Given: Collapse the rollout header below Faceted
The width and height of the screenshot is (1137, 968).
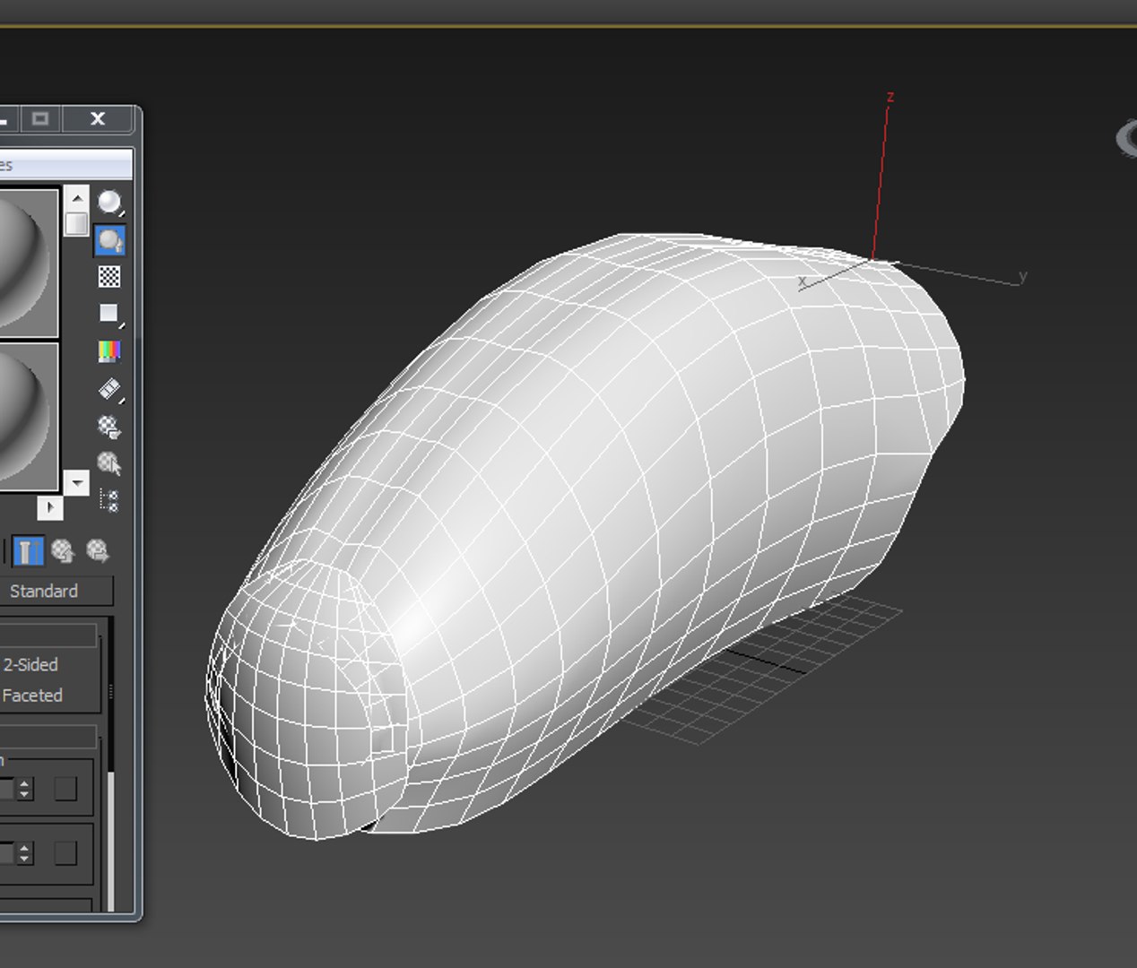Looking at the screenshot, I should [x=48, y=737].
